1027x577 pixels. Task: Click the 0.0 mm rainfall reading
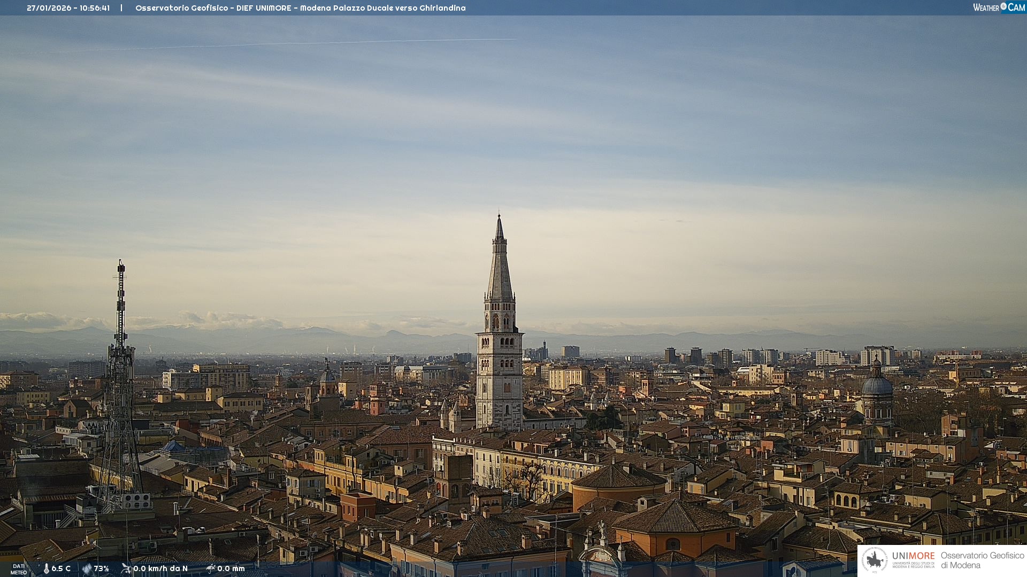(x=231, y=568)
